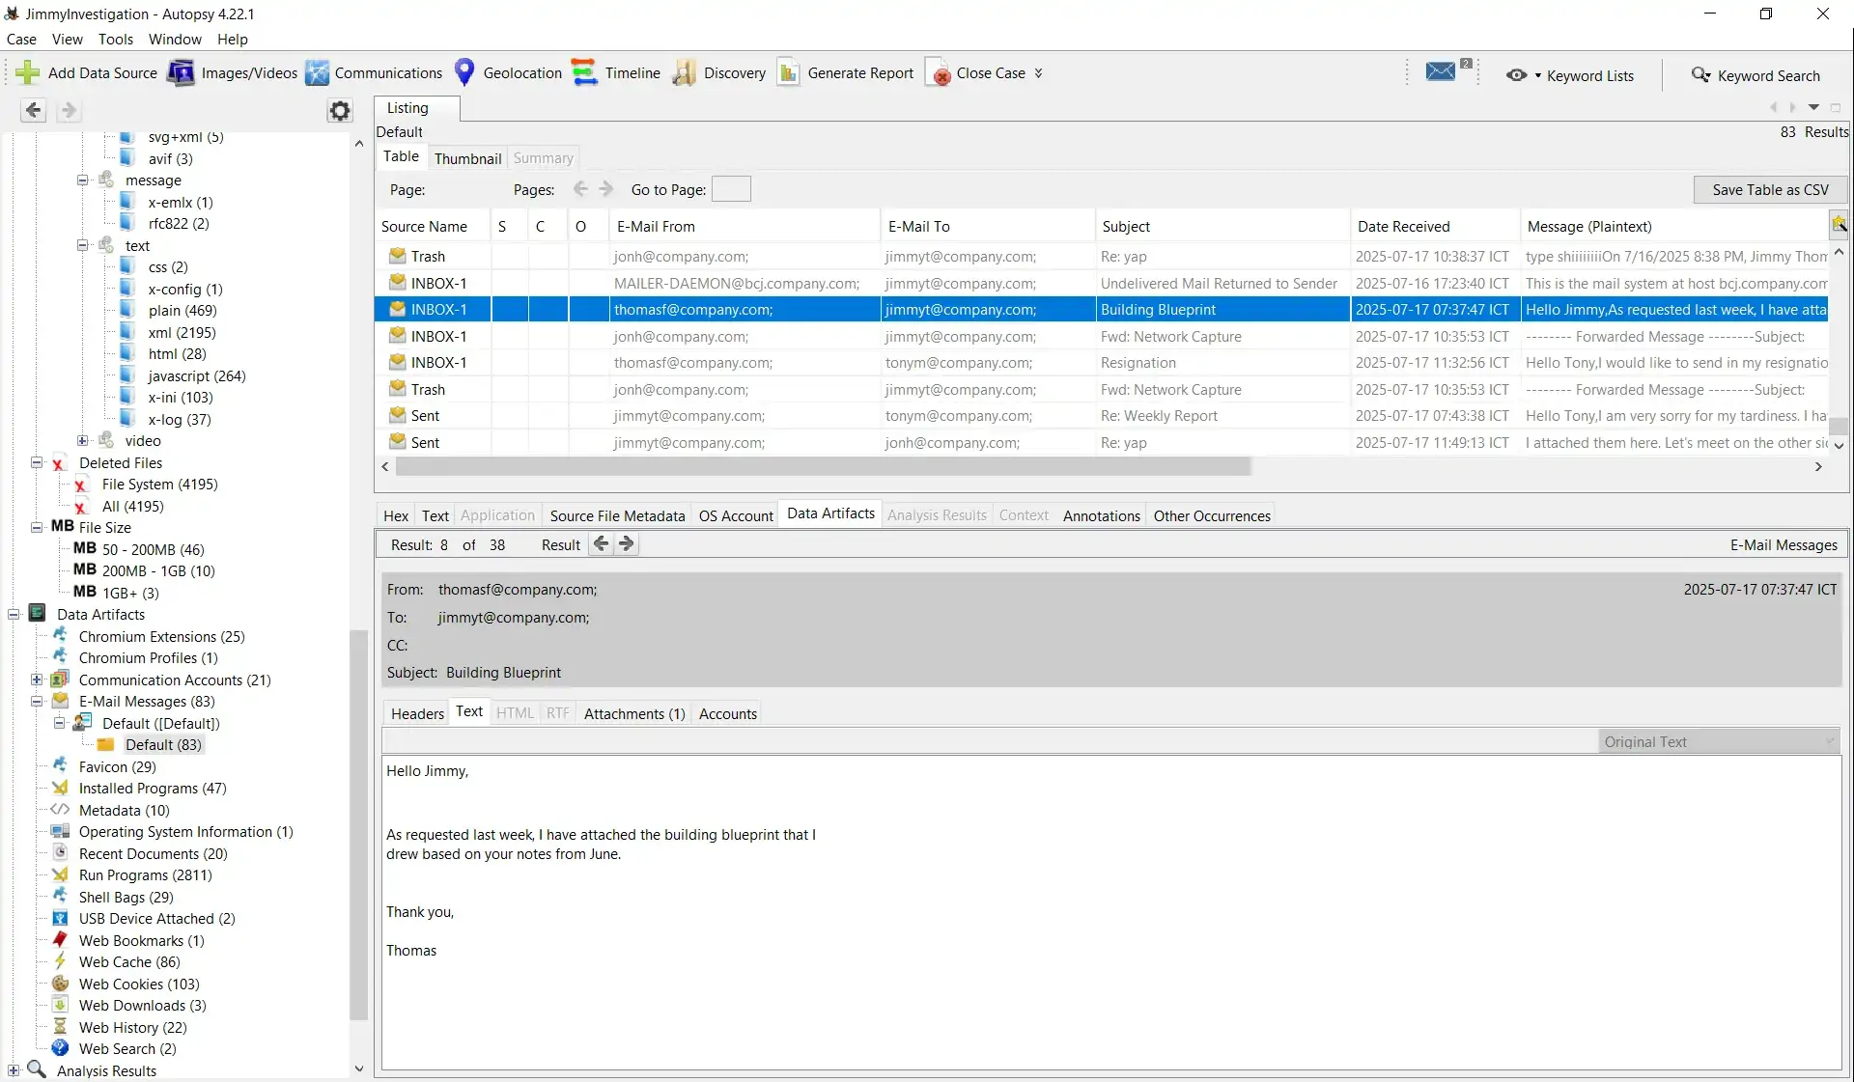Click Save Table as CSV button
This screenshot has height=1082, width=1854.
[x=1769, y=190]
